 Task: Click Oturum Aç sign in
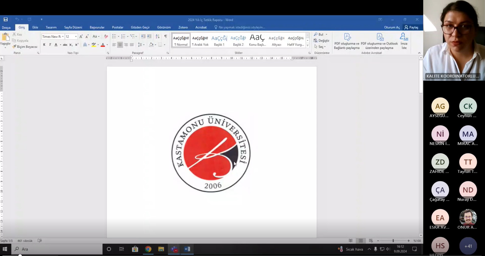[x=392, y=27]
